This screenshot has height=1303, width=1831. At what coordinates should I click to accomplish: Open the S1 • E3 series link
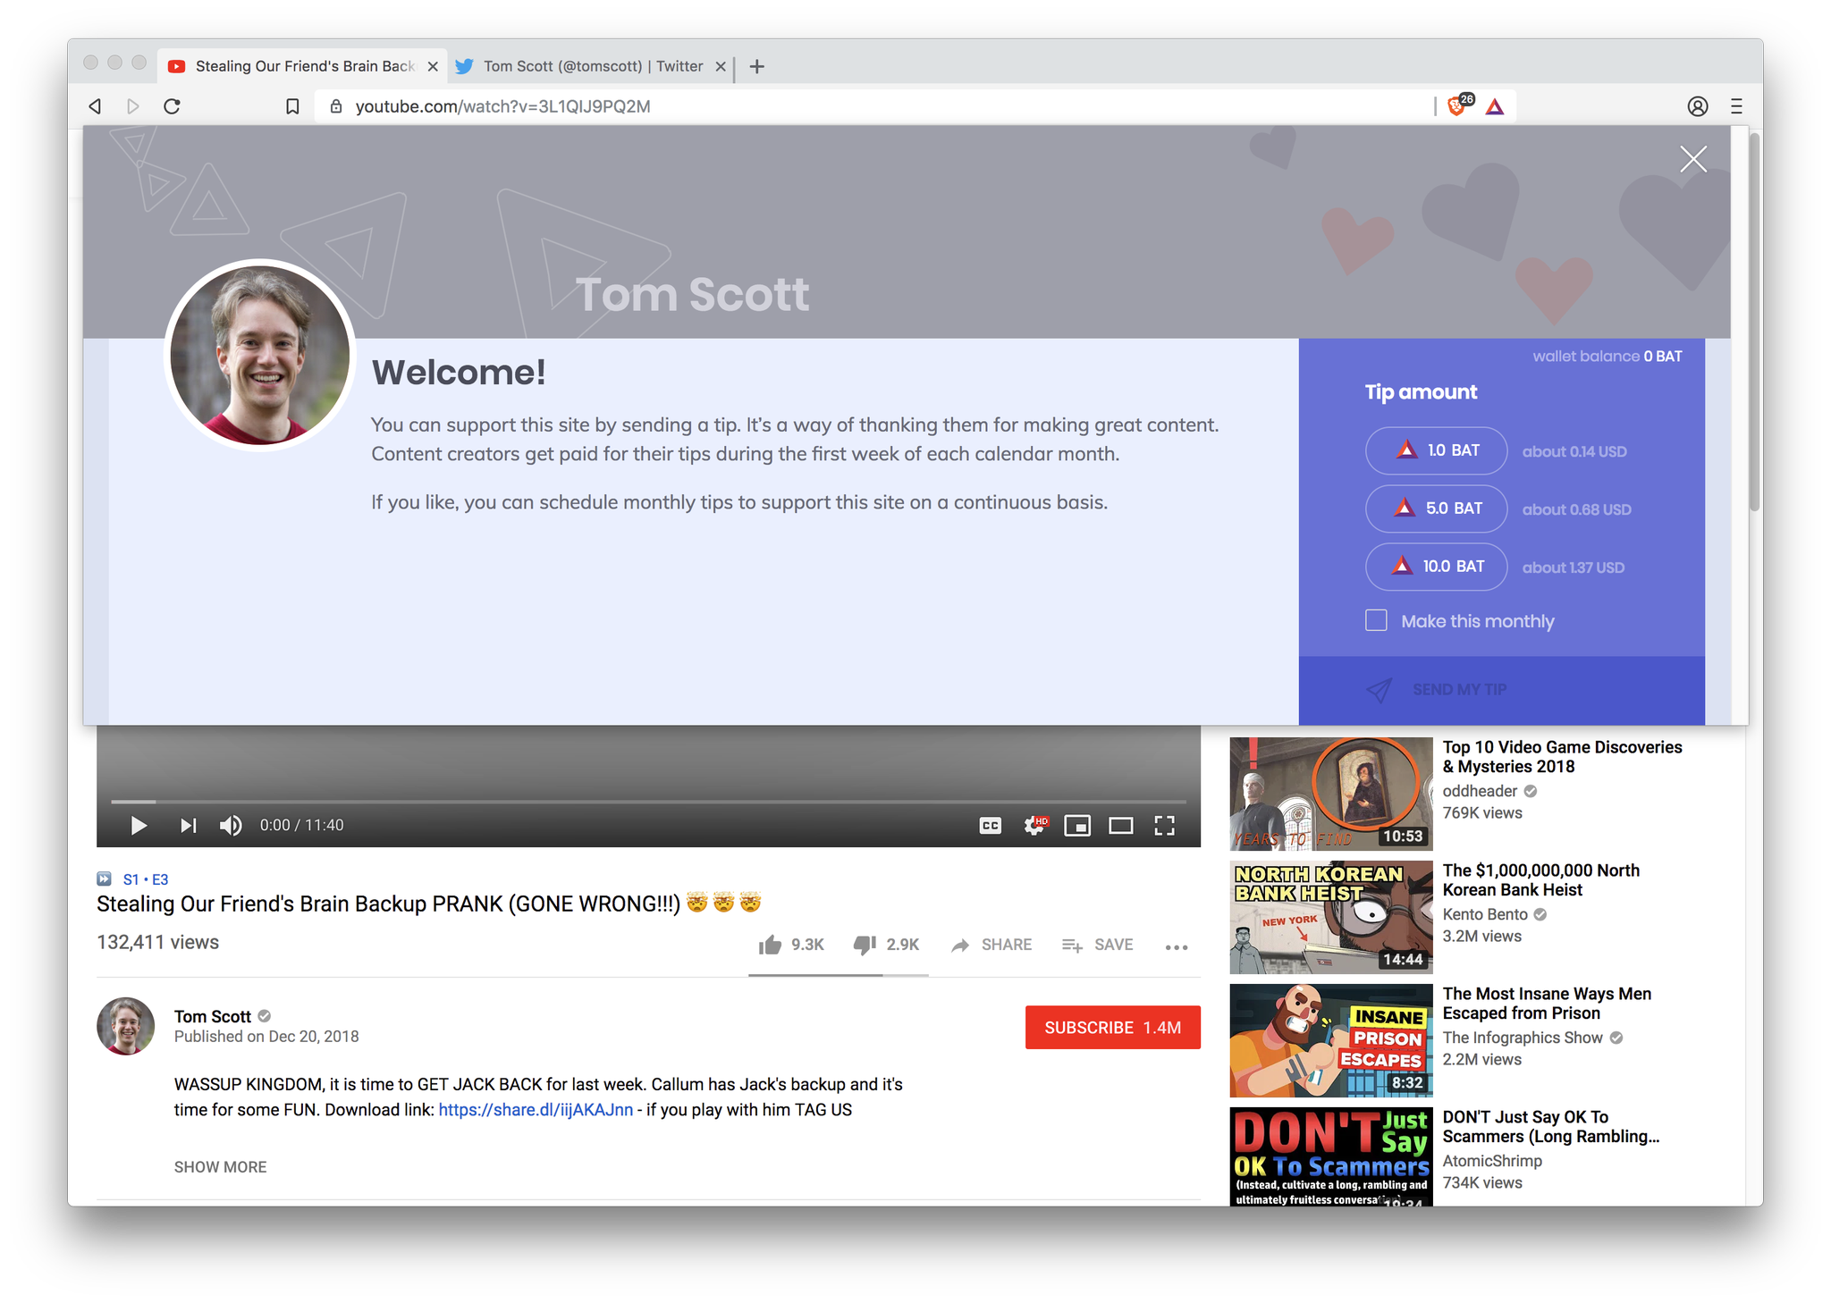(x=146, y=879)
